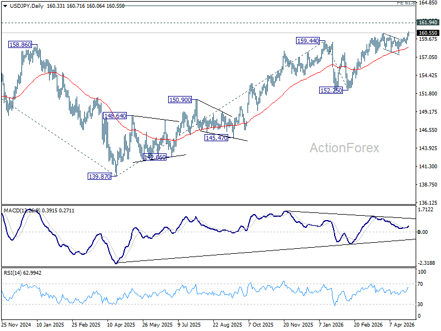Click the 143.925 price axis value
Viewport: 441px width, 331px height.
tap(428, 148)
